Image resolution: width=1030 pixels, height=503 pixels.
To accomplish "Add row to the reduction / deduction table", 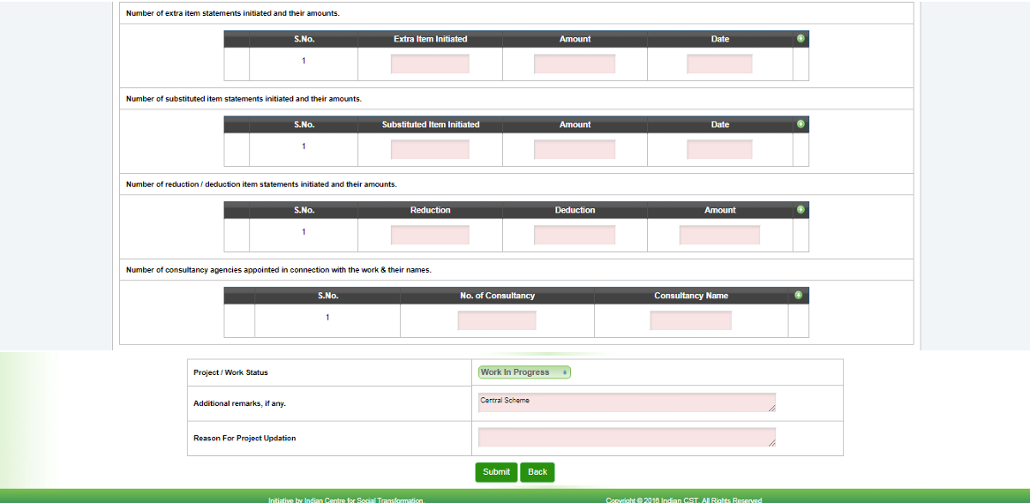I will click(x=801, y=210).
